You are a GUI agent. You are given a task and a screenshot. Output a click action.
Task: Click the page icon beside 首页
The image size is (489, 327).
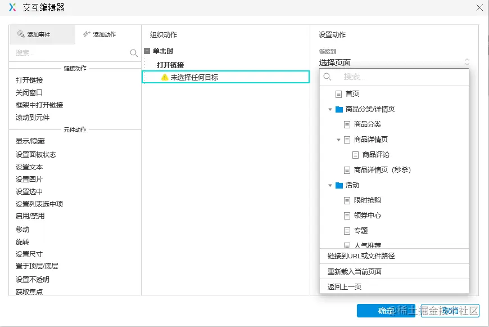(x=339, y=94)
